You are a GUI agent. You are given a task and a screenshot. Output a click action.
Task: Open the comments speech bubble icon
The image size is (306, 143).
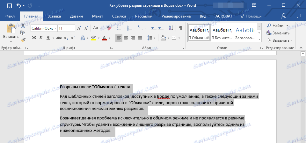[298, 16]
